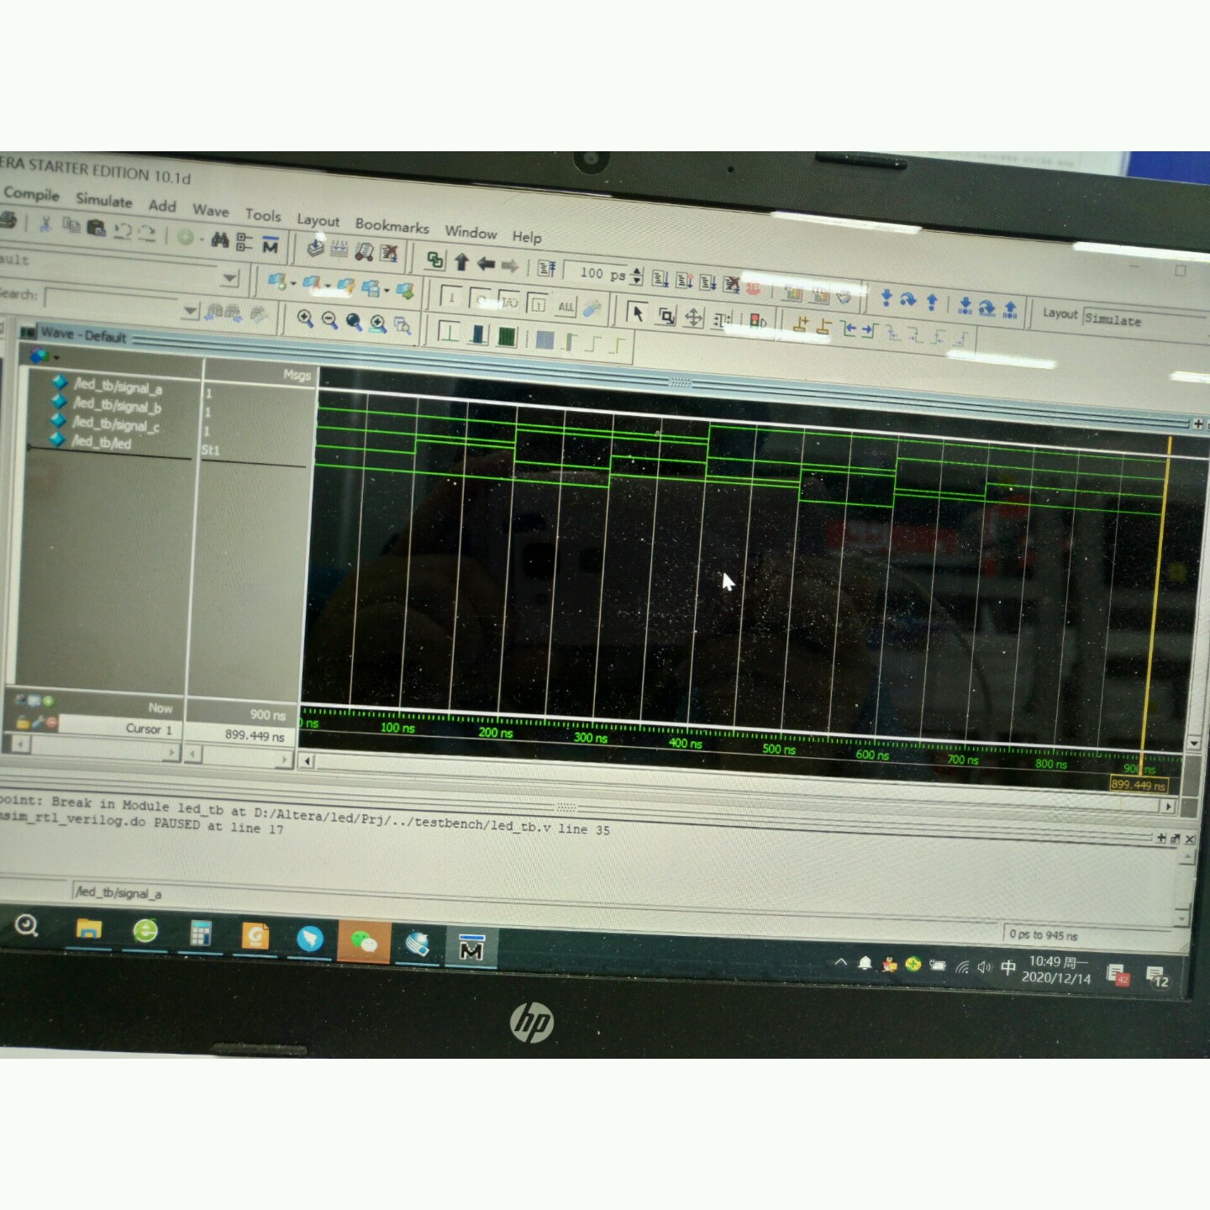The image size is (1210, 1210).
Task: Open WeChat from the taskbar
Action: pyautogui.click(x=364, y=942)
